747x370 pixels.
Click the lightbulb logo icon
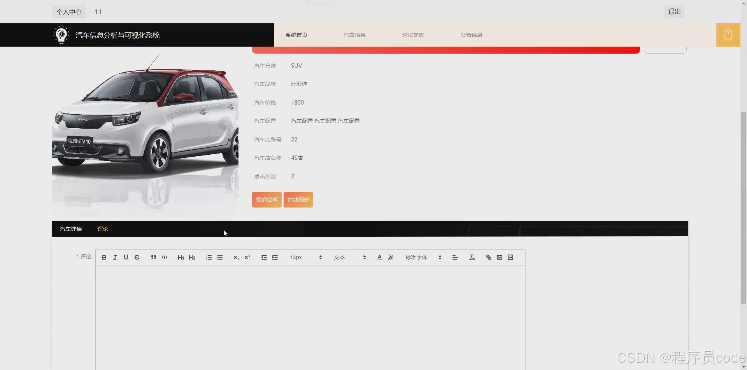[61, 35]
